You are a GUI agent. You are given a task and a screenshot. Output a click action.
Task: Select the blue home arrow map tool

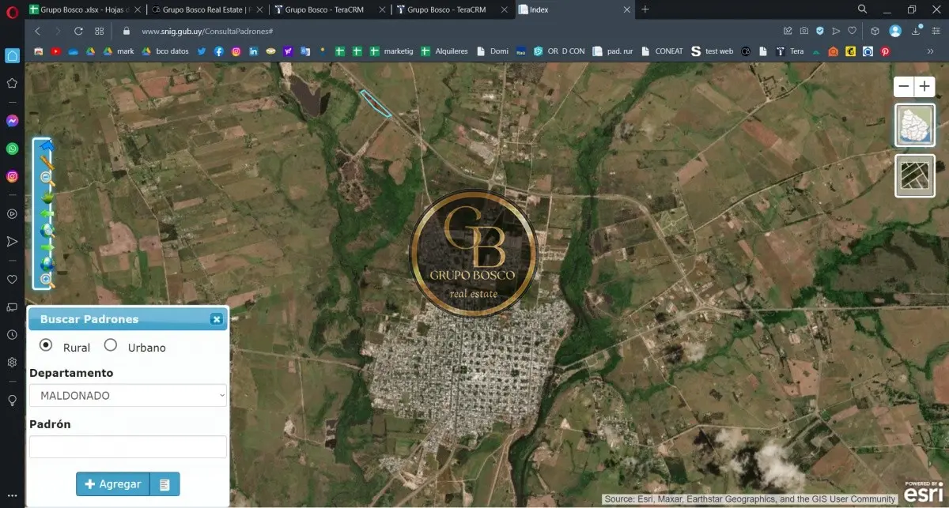pyautogui.click(x=46, y=145)
